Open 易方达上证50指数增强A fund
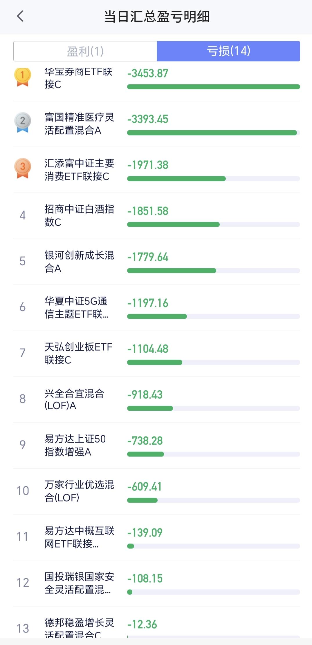This screenshot has width=312, height=645. pyautogui.click(x=75, y=445)
